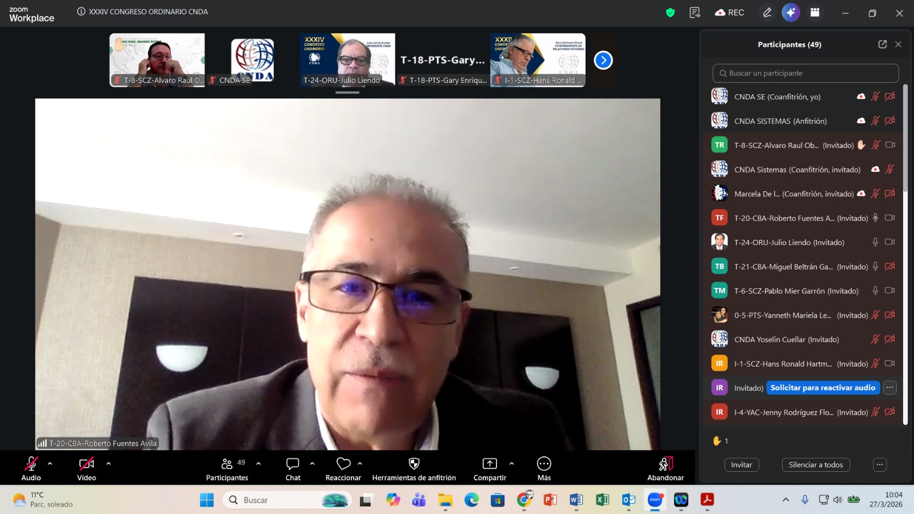Click the Compartir screen share icon
Viewport: 914px width, 514px height.
coord(490,464)
